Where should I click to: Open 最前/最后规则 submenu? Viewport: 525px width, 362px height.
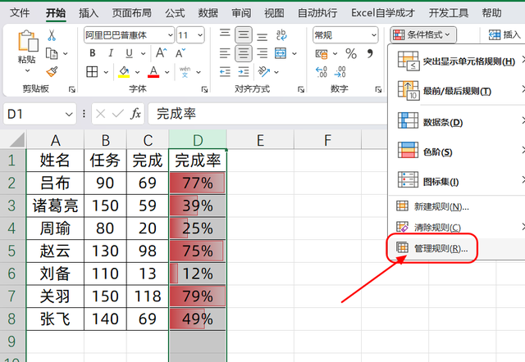(x=458, y=91)
